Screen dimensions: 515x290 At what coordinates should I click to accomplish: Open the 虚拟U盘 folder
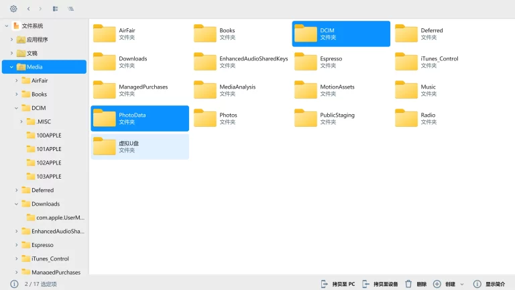coord(139,146)
